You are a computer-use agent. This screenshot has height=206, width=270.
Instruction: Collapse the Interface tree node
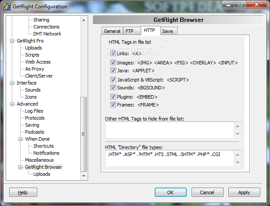(12, 83)
